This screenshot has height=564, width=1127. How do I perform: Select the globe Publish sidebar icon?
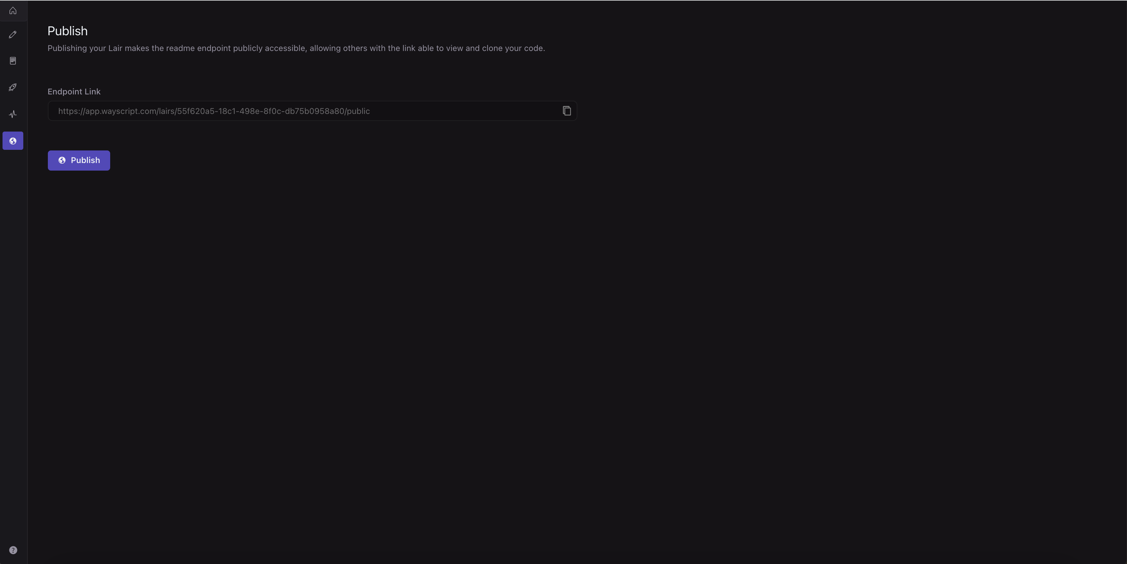tap(13, 141)
